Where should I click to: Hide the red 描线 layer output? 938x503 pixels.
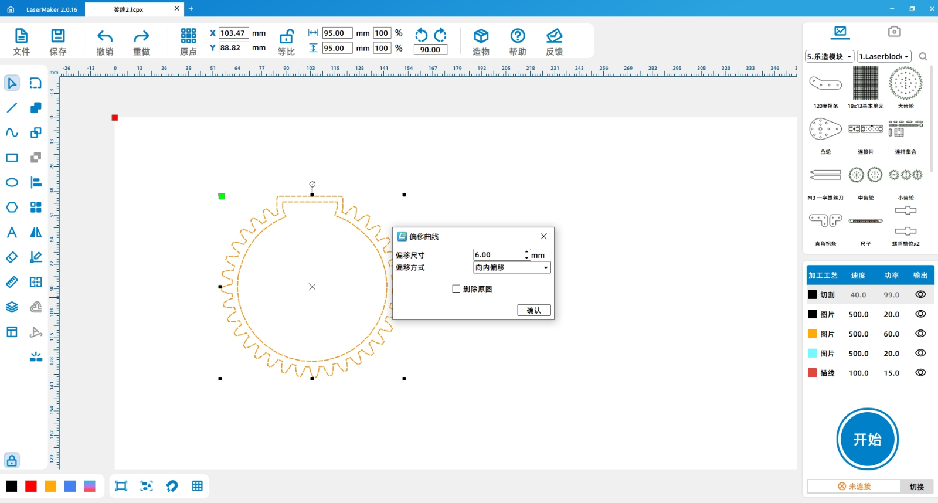click(x=920, y=373)
